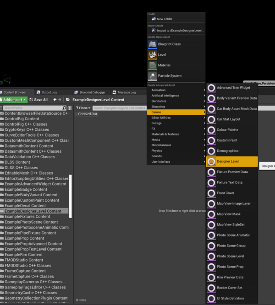
Task: Click the New Folder icon
Action: pyautogui.click(x=153, y=19)
